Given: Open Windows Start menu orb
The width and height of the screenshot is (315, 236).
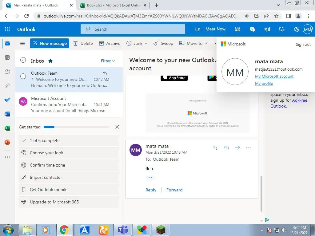Looking at the screenshot, I should (8, 230).
